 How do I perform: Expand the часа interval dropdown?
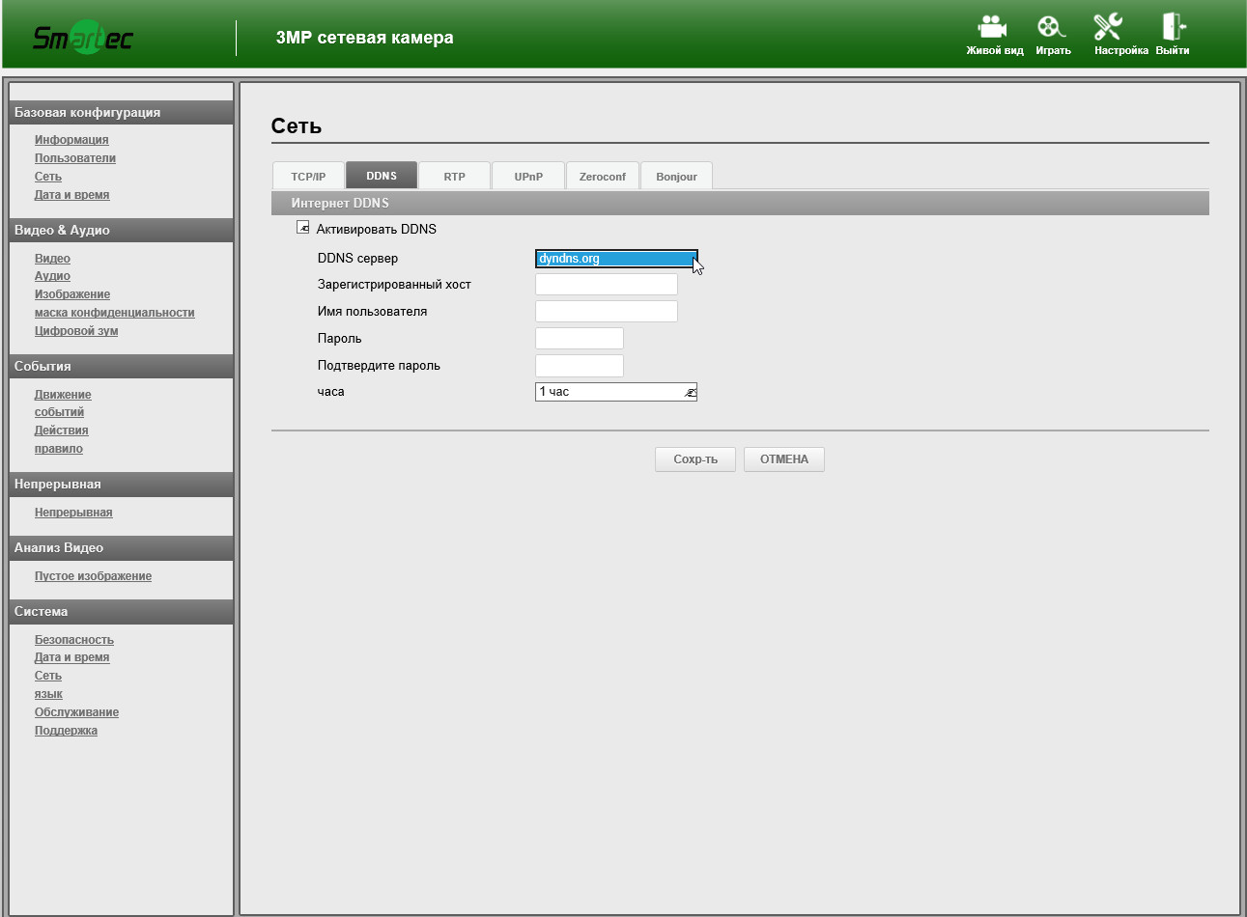[616, 392]
